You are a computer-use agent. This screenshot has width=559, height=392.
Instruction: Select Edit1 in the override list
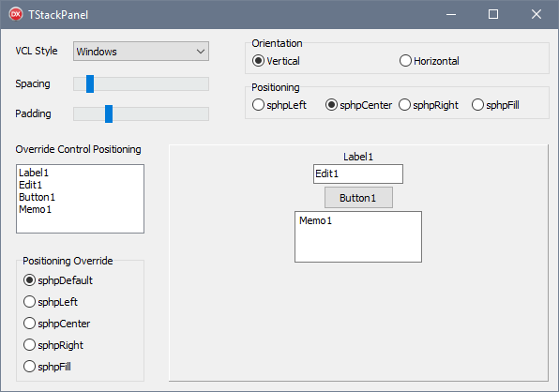[x=80, y=185]
